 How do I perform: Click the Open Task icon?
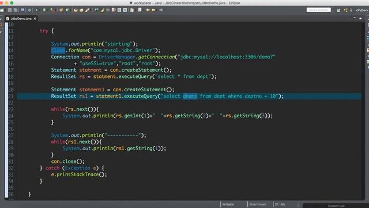pyautogui.click(x=81, y=10)
